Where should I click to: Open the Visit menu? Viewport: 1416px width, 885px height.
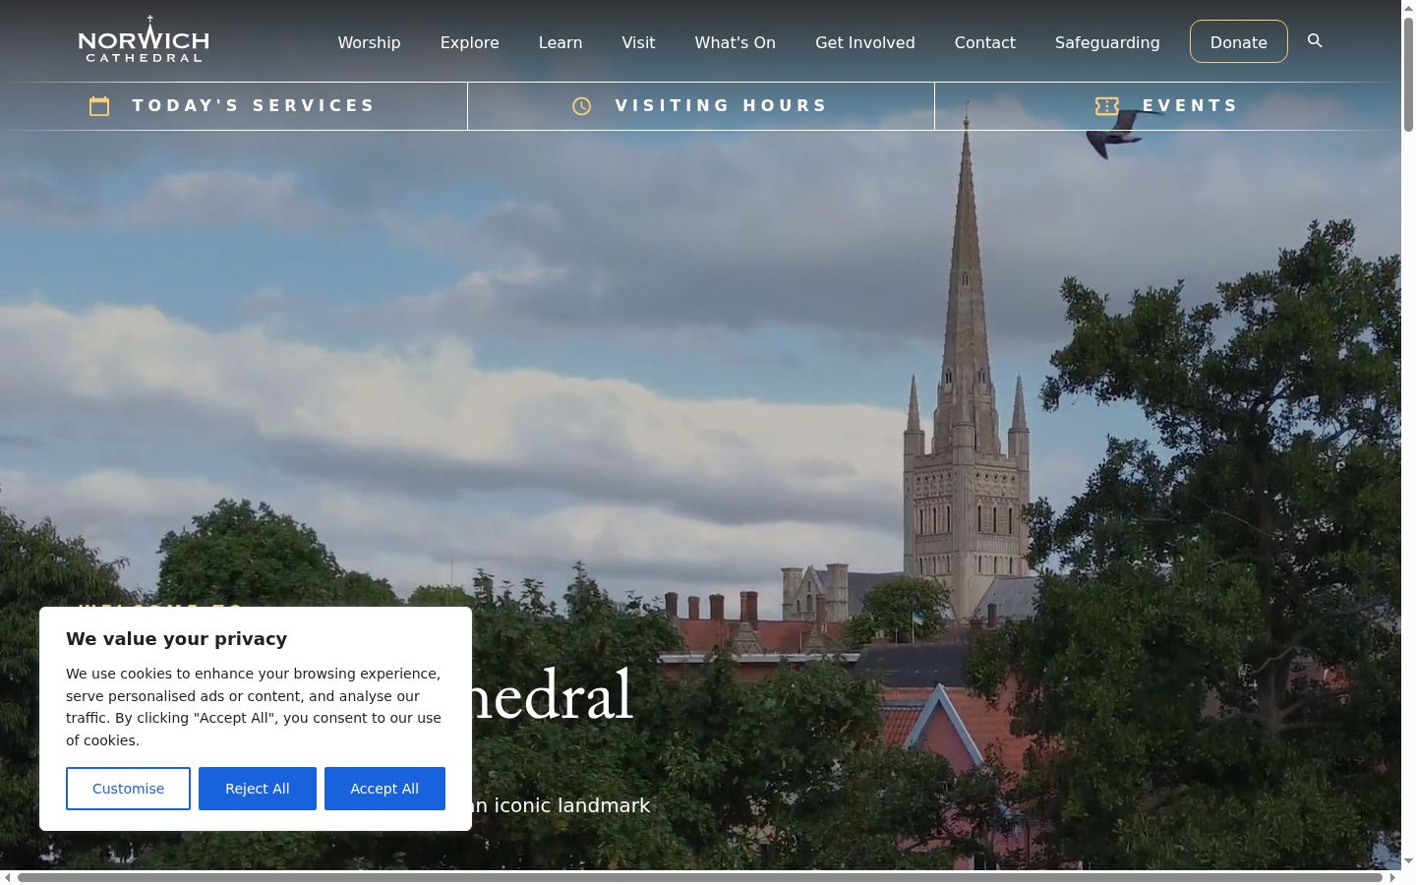pyautogui.click(x=638, y=42)
